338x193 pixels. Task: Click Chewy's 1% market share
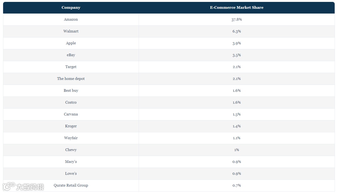237,150
